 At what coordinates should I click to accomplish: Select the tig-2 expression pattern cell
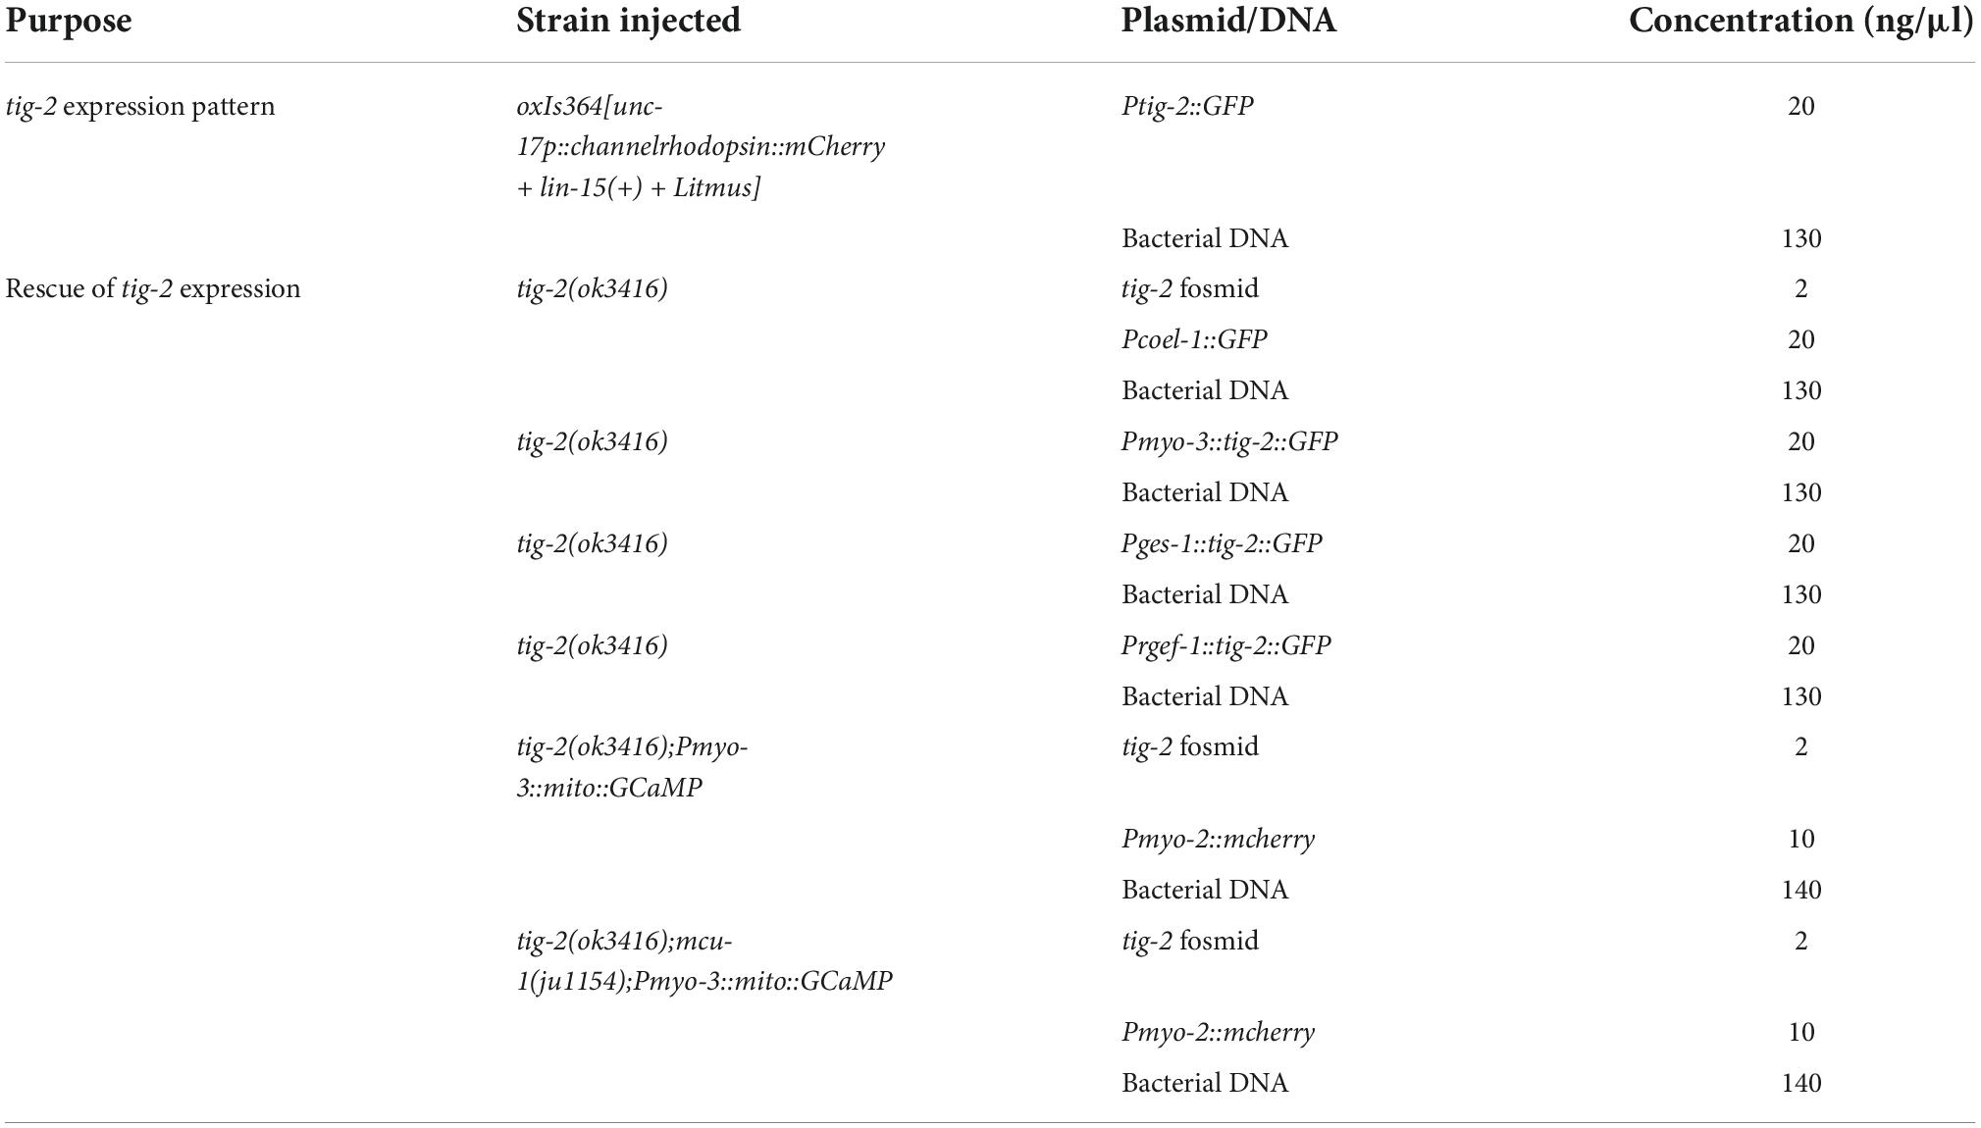coord(140,106)
